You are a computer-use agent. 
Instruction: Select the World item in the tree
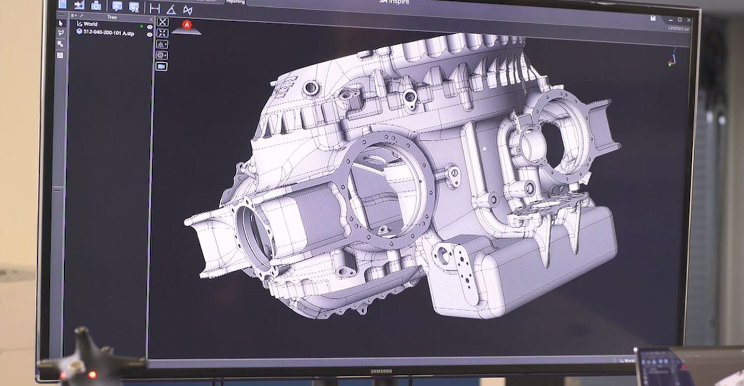pos(87,24)
